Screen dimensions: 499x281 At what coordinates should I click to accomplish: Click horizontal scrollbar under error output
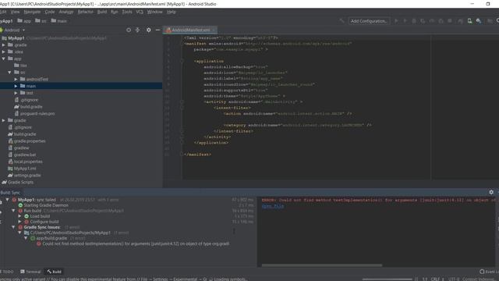(x=322, y=265)
